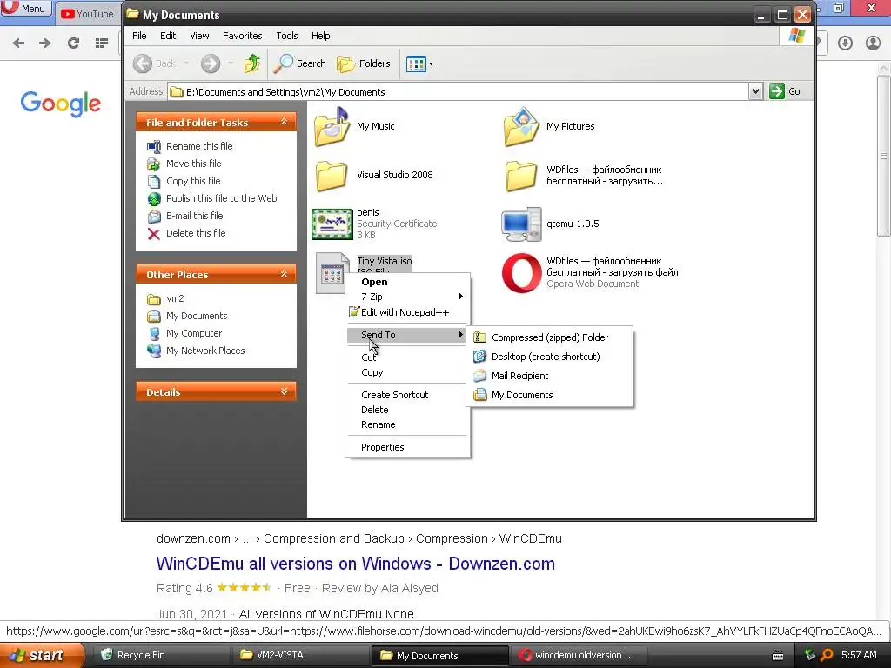Click the Search toolbar button
This screenshot has height=668, width=891.
[x=299, y=63]
